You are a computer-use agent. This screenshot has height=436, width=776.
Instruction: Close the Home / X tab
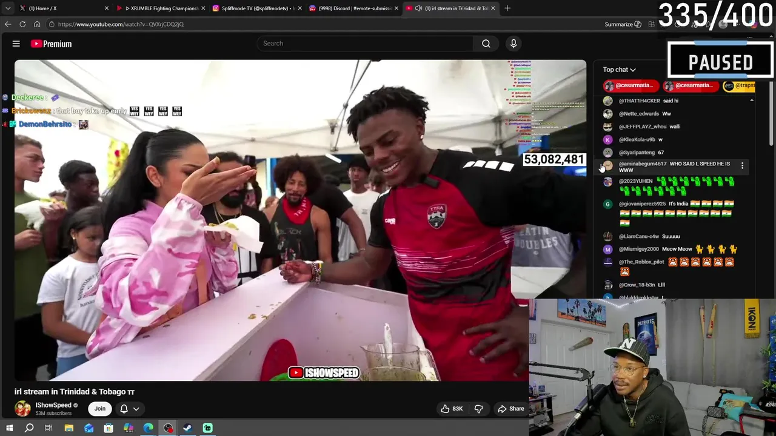[107, 8]
